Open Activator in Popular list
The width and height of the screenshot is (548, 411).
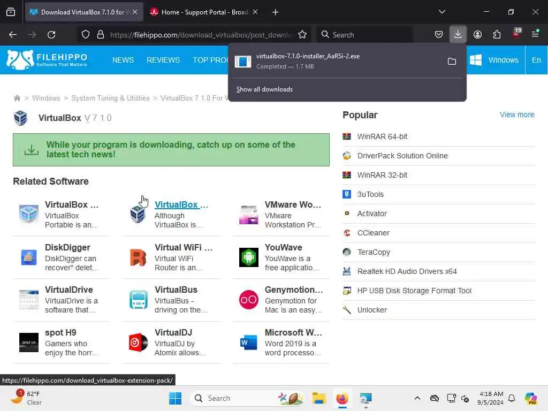click(x=372, y=214)
